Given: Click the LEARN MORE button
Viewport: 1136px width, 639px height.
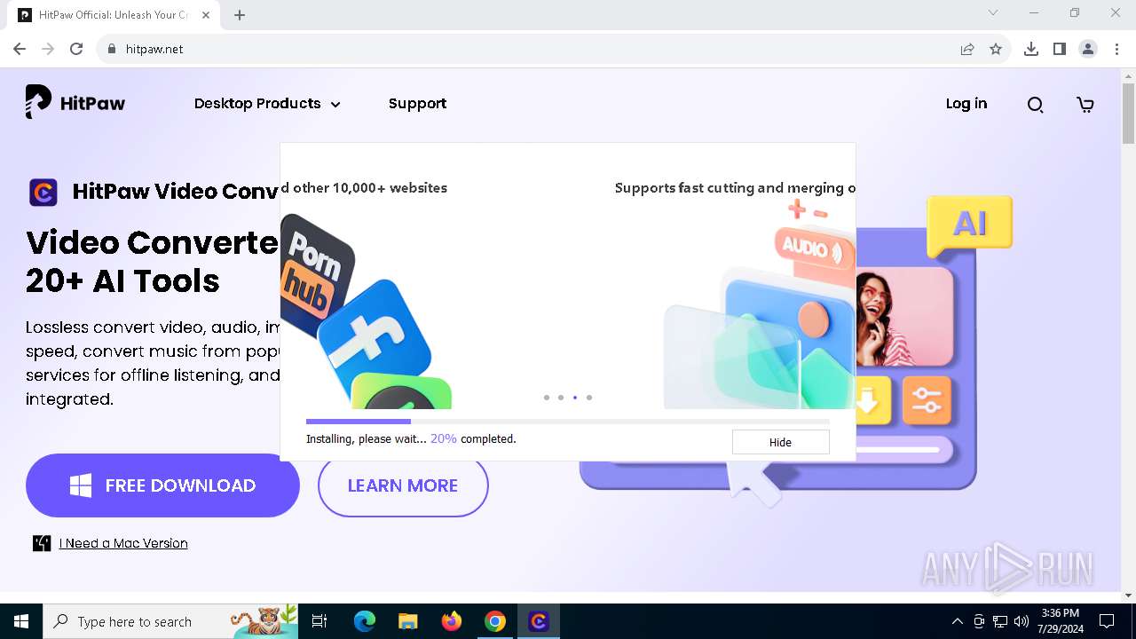Looking at the screenshot, I should (403, 485).
